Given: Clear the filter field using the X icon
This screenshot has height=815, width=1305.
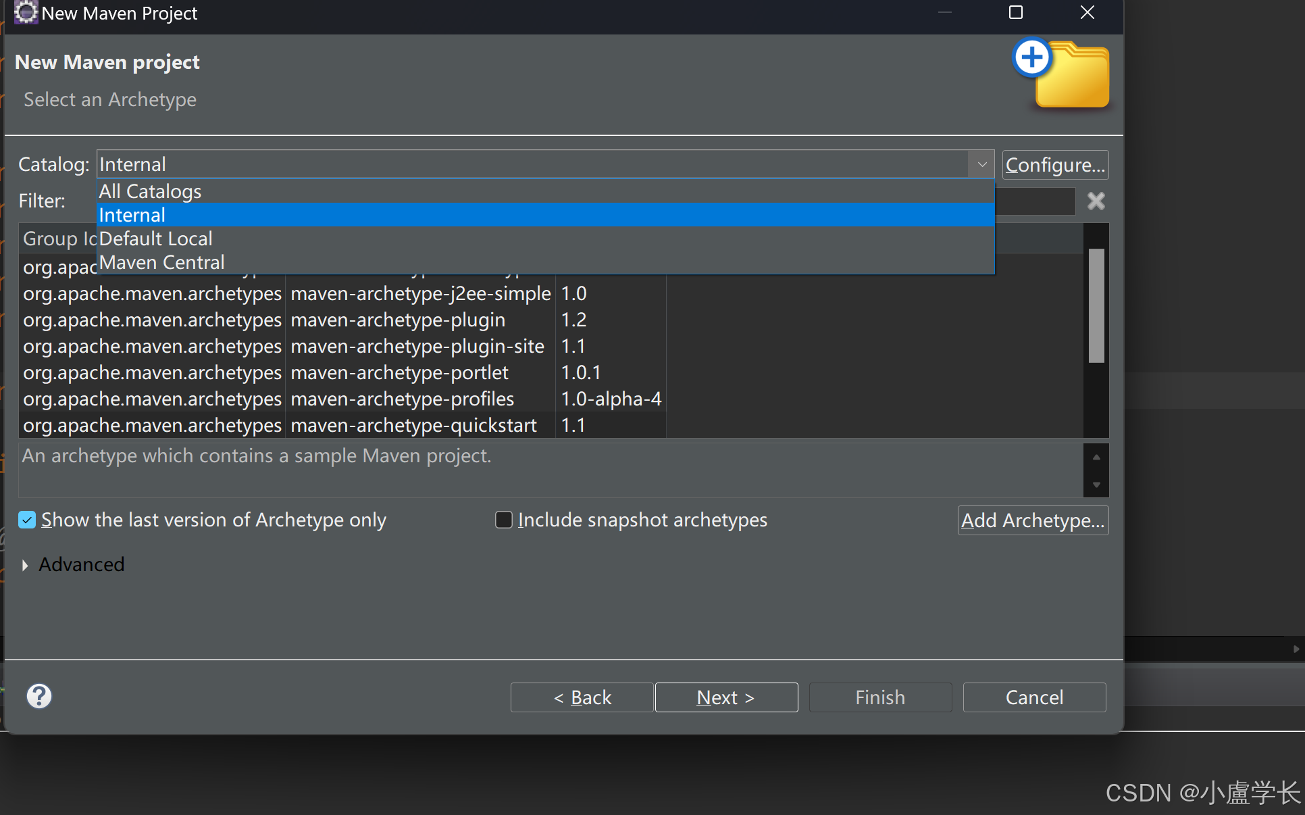Looking at the screenshot, I should click(x=1095, y=201).
